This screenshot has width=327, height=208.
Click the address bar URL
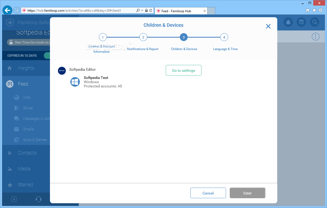pos(74,11)
